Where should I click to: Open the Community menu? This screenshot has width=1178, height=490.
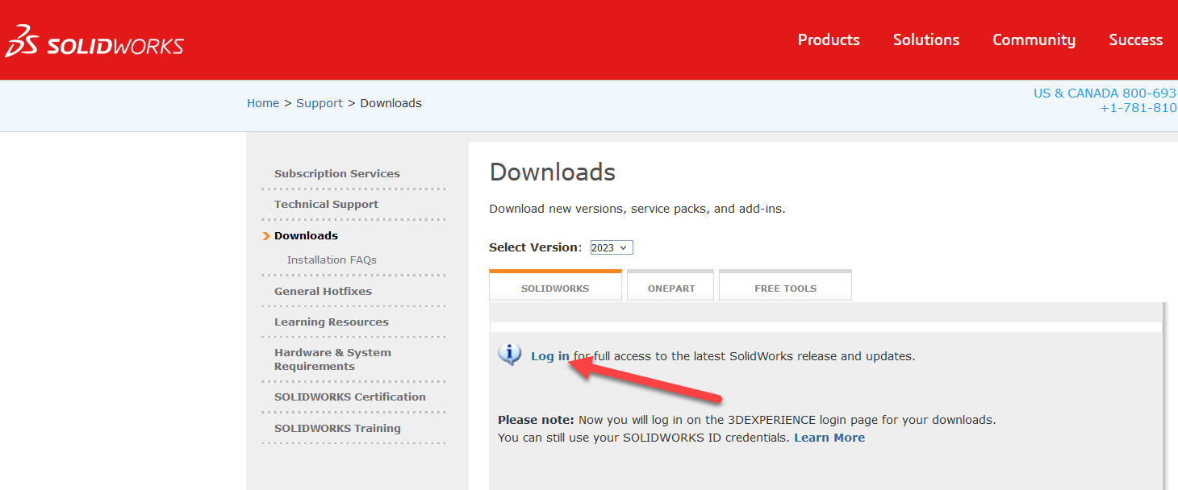point(1034,39)
